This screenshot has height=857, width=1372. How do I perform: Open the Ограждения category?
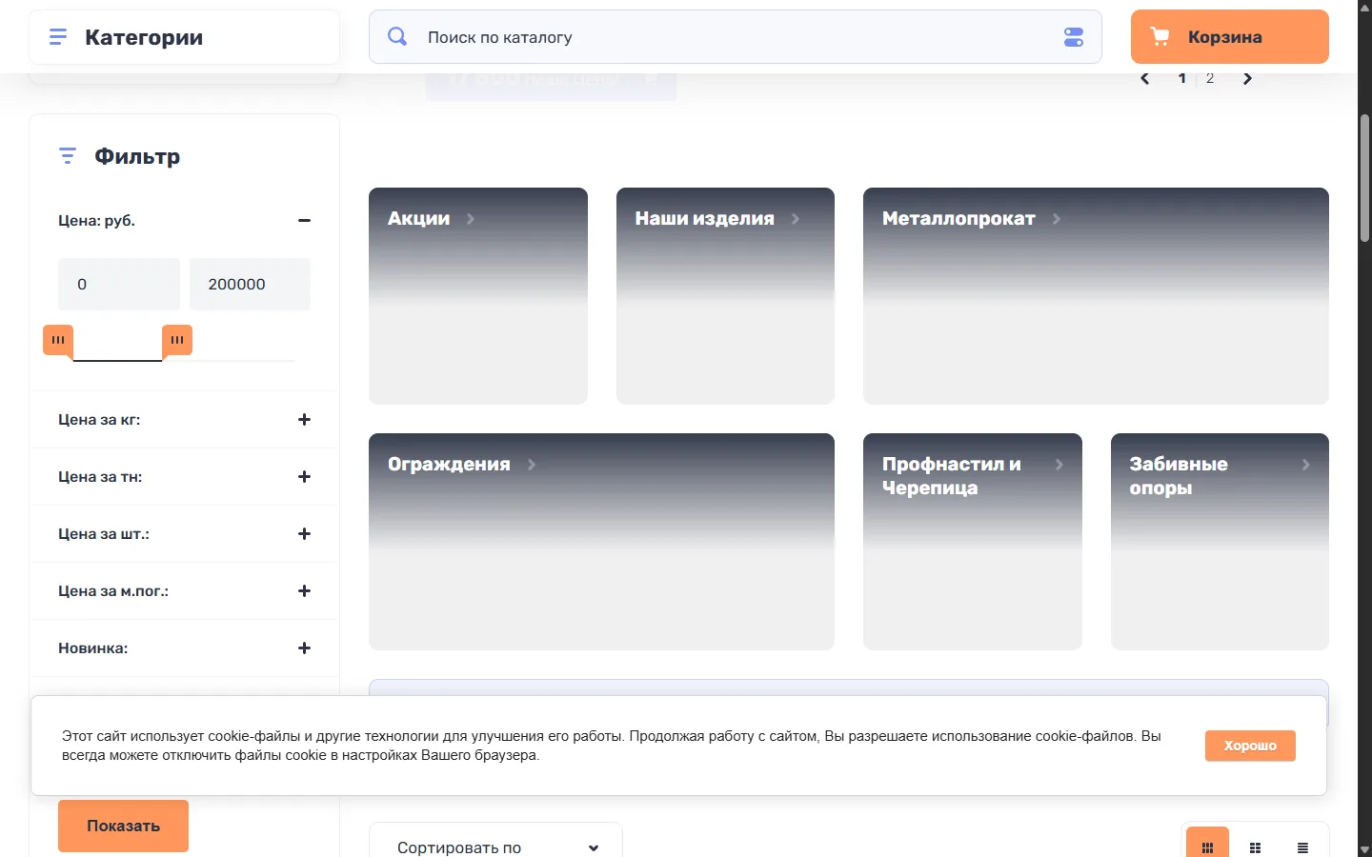coord(601,542)
